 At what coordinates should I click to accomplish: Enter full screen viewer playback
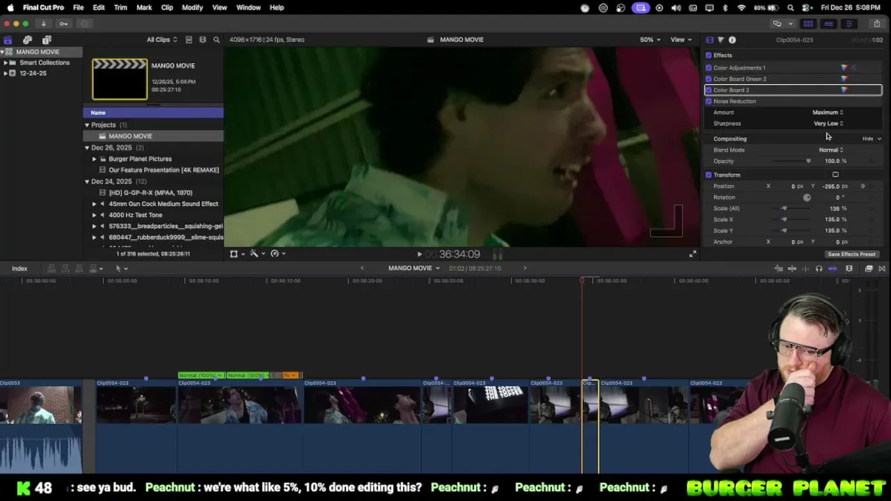692,254
